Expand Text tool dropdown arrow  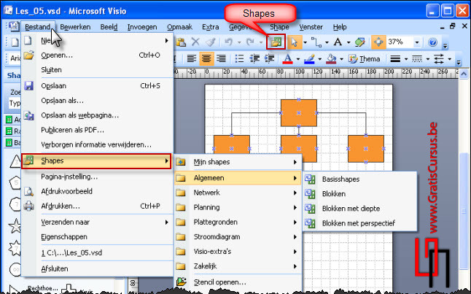tap(349, 42)
